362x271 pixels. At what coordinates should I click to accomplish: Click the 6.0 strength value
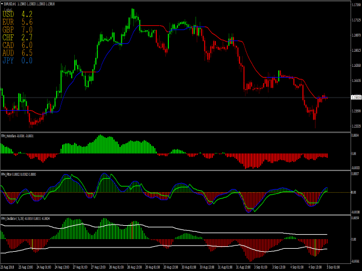(27, 45)
